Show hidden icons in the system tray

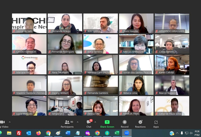177,133
